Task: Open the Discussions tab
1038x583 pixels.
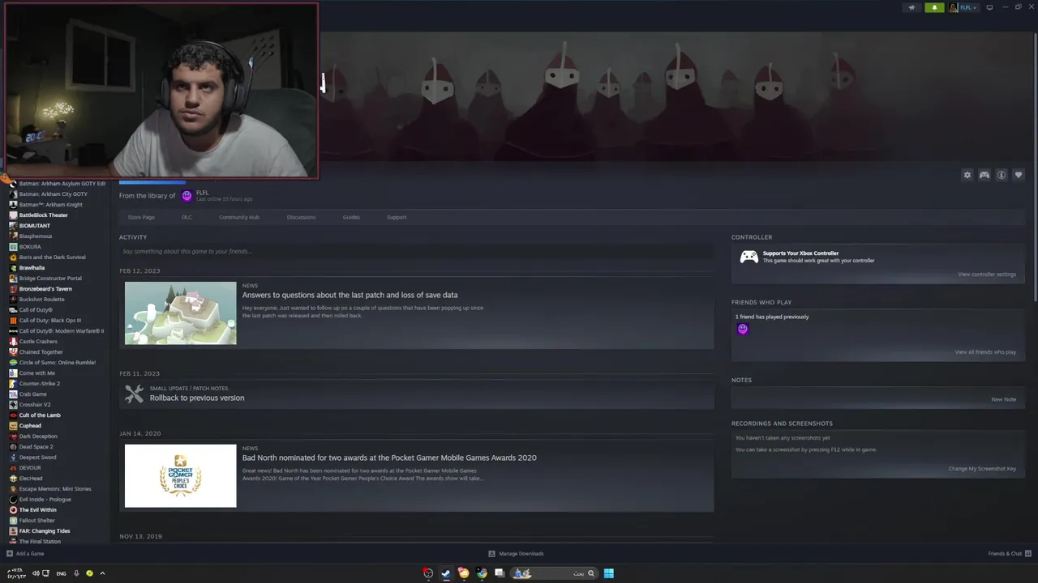Action: coord(301,217)
